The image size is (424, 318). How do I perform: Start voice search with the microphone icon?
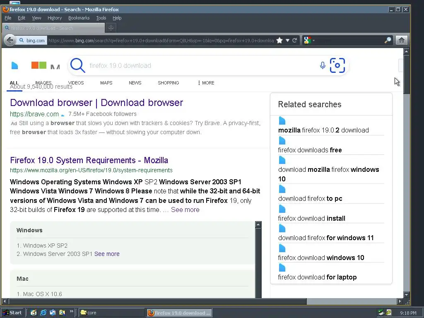pyautogui.click(x=322, y=65)
